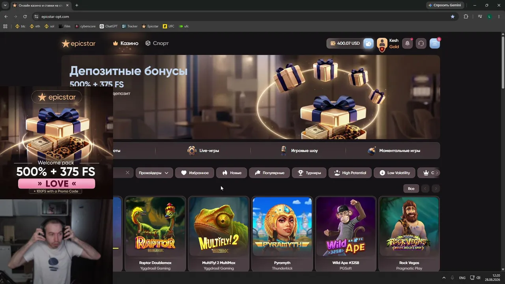Open the Film bookmark
Viewport: 505px width, 284px height.
click(x=64, y=26)
